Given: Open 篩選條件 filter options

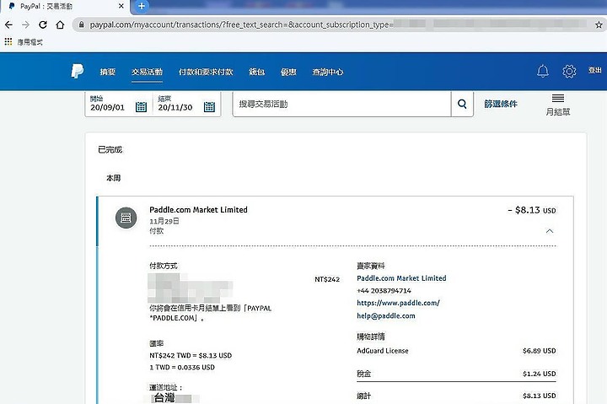Looking at the screenshot, I should point(501,104).
